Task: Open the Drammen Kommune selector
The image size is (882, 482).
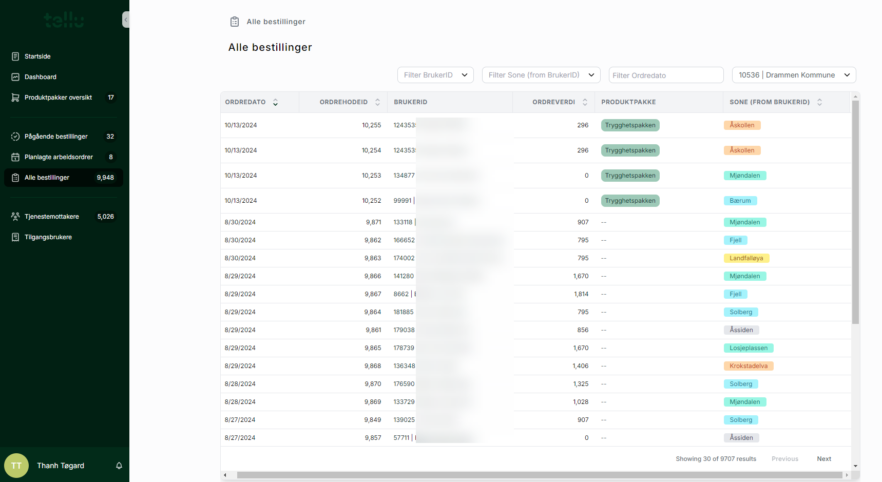Action: (x=794, y=75)
